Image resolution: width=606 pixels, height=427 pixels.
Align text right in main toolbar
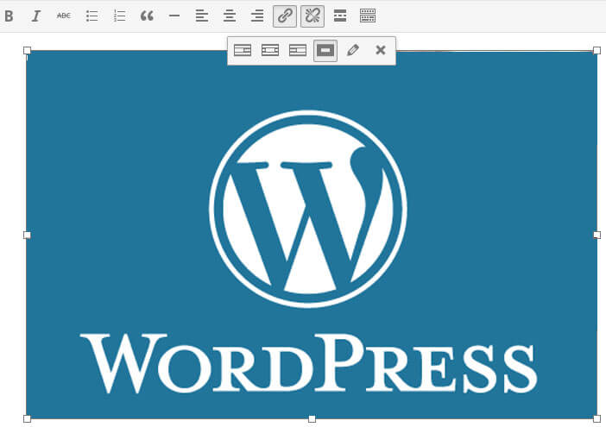[x=257, y=16]
